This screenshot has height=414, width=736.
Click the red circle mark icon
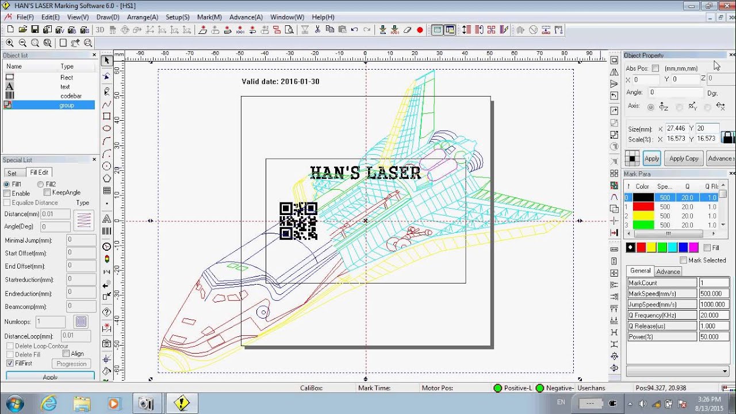point(420,30)
